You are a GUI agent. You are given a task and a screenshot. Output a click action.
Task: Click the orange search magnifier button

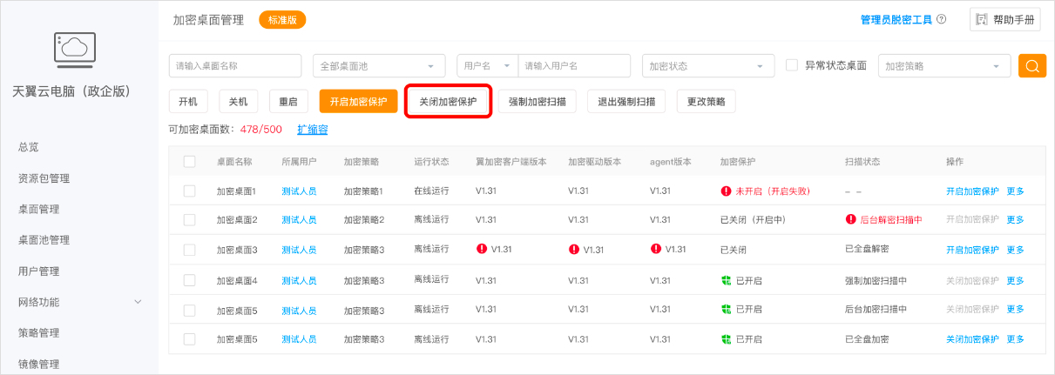pyautogui.click(x=1032, y=66)
